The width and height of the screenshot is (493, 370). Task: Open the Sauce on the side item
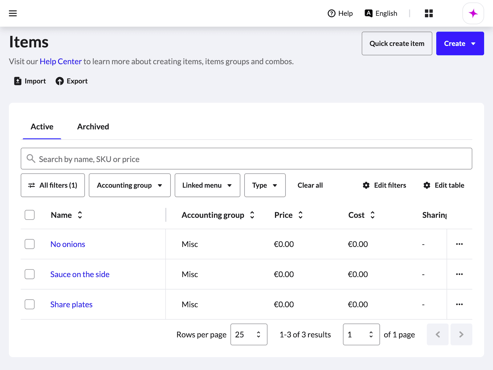tap(80, 274)
